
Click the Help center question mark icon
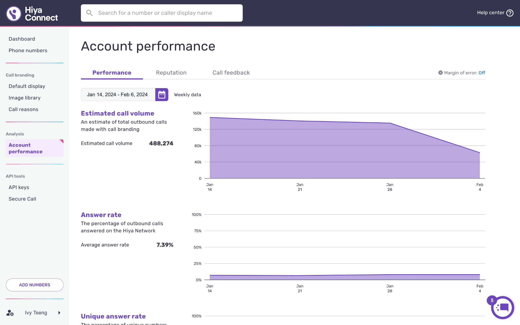click(510, 13)
